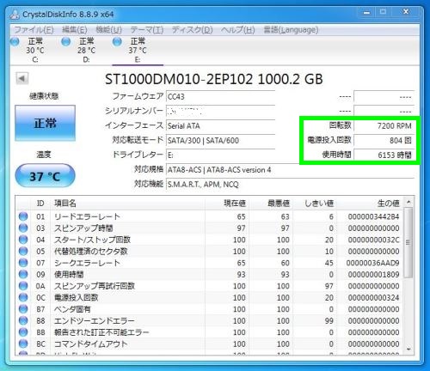
Task: Maximize the CrystalDiskInfo window
Action: (384, 12)
